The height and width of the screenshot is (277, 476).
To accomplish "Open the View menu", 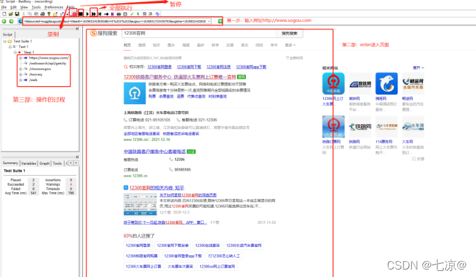I will click(24, 7).
